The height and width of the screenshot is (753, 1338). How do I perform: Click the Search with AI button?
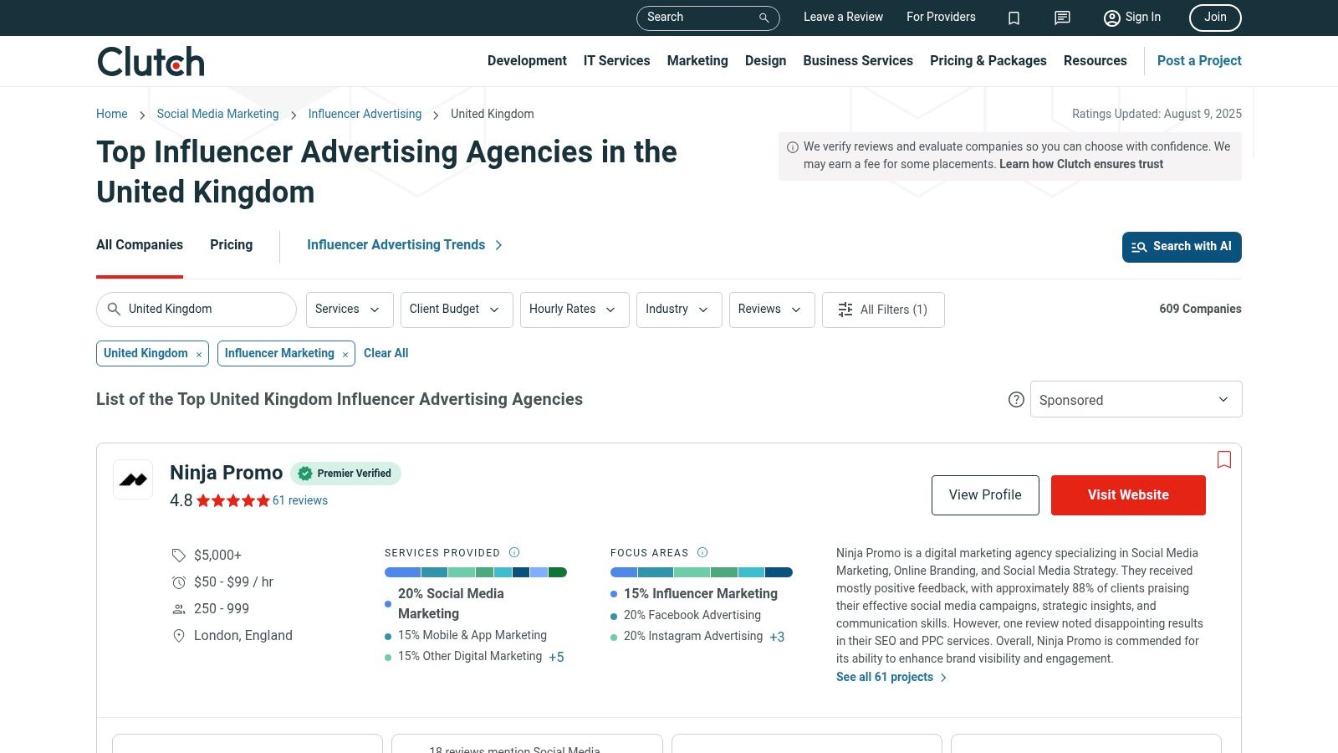1182,247
